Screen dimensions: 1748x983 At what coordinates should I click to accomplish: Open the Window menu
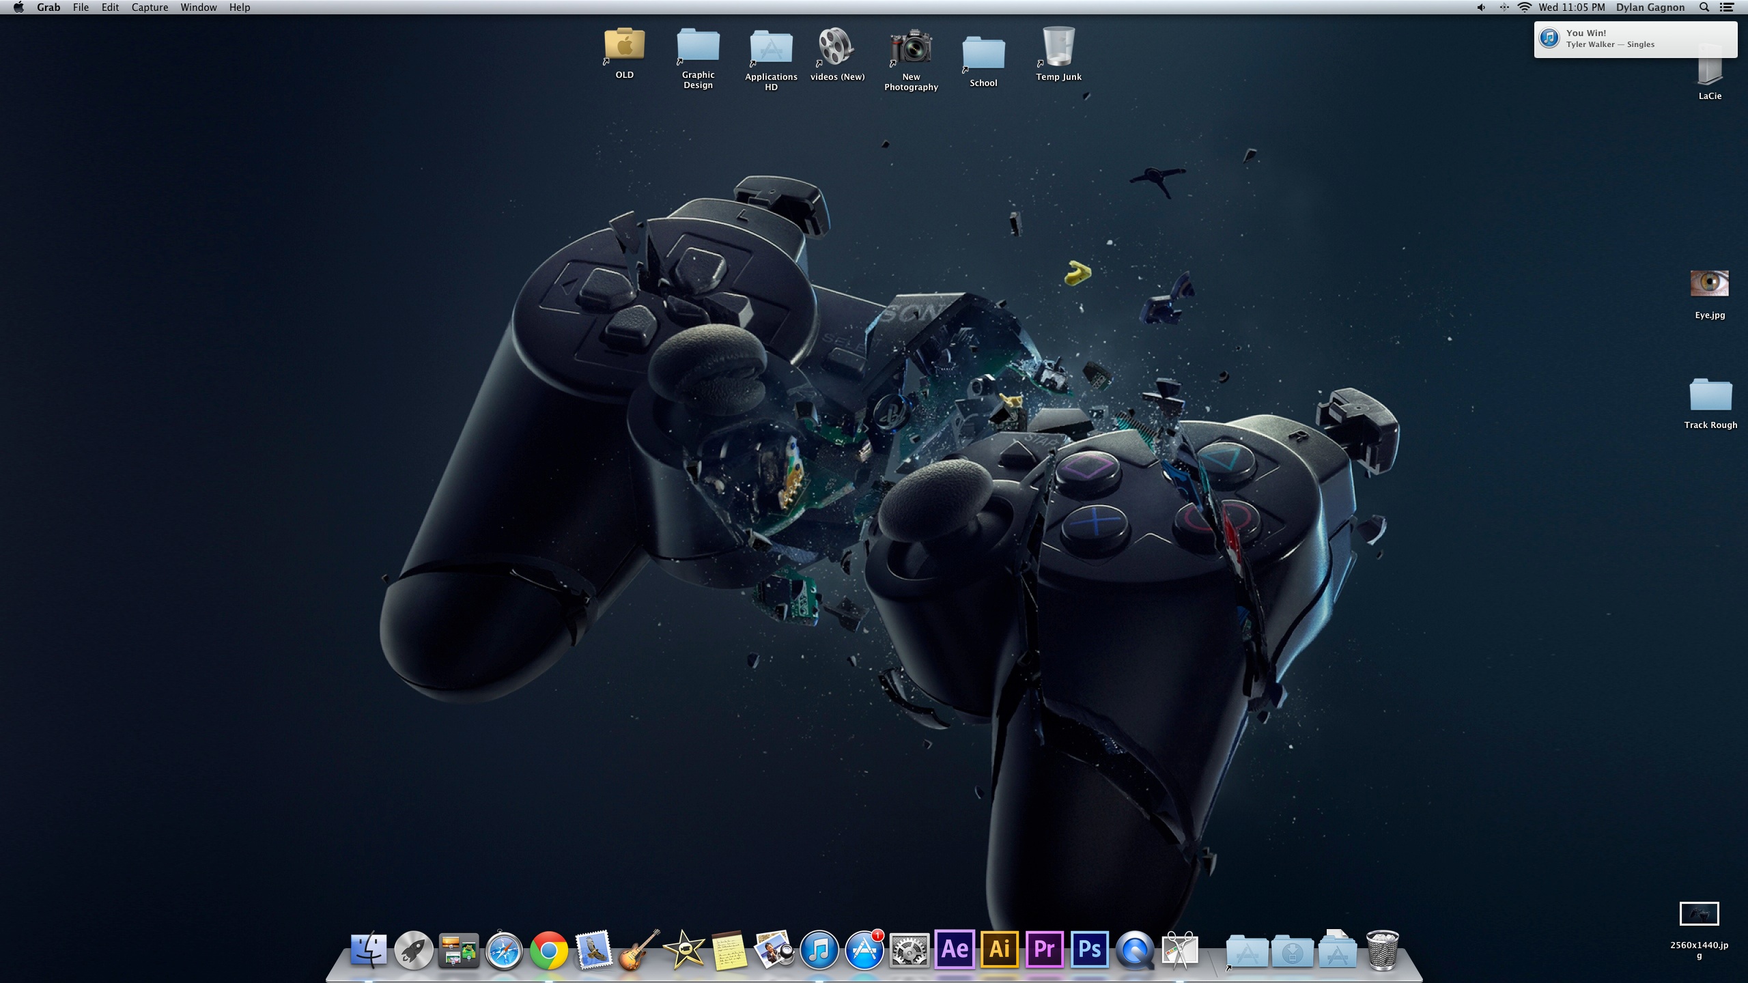[x=199, y=8]
